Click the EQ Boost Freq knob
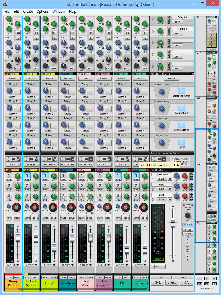Viewport: 221px width, 295px height. click(161, 108)
